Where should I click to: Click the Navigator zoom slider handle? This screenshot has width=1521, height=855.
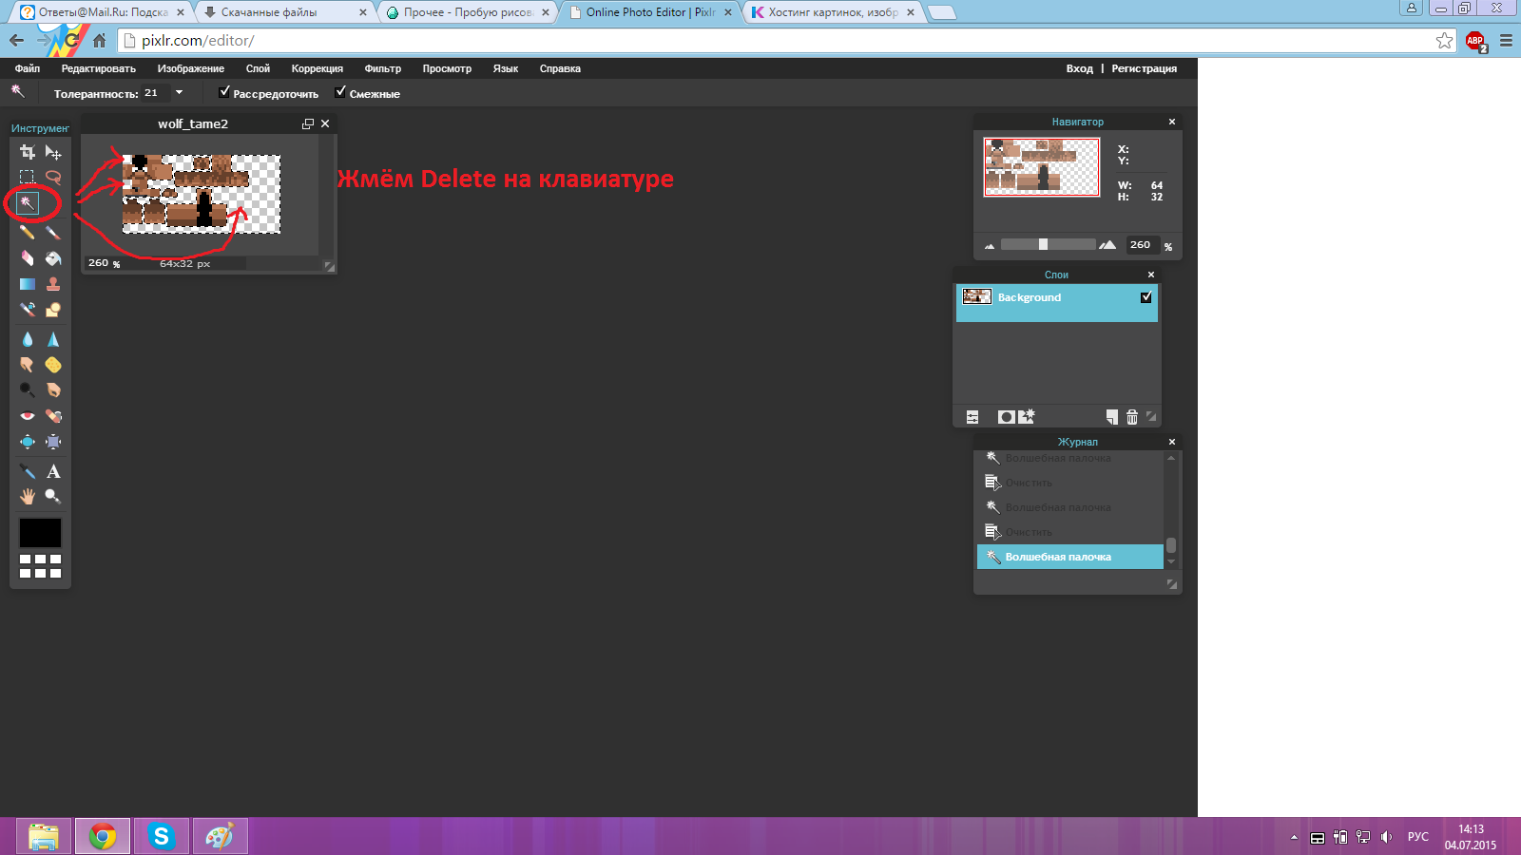pyautogui.click(x=1043, y=244)
